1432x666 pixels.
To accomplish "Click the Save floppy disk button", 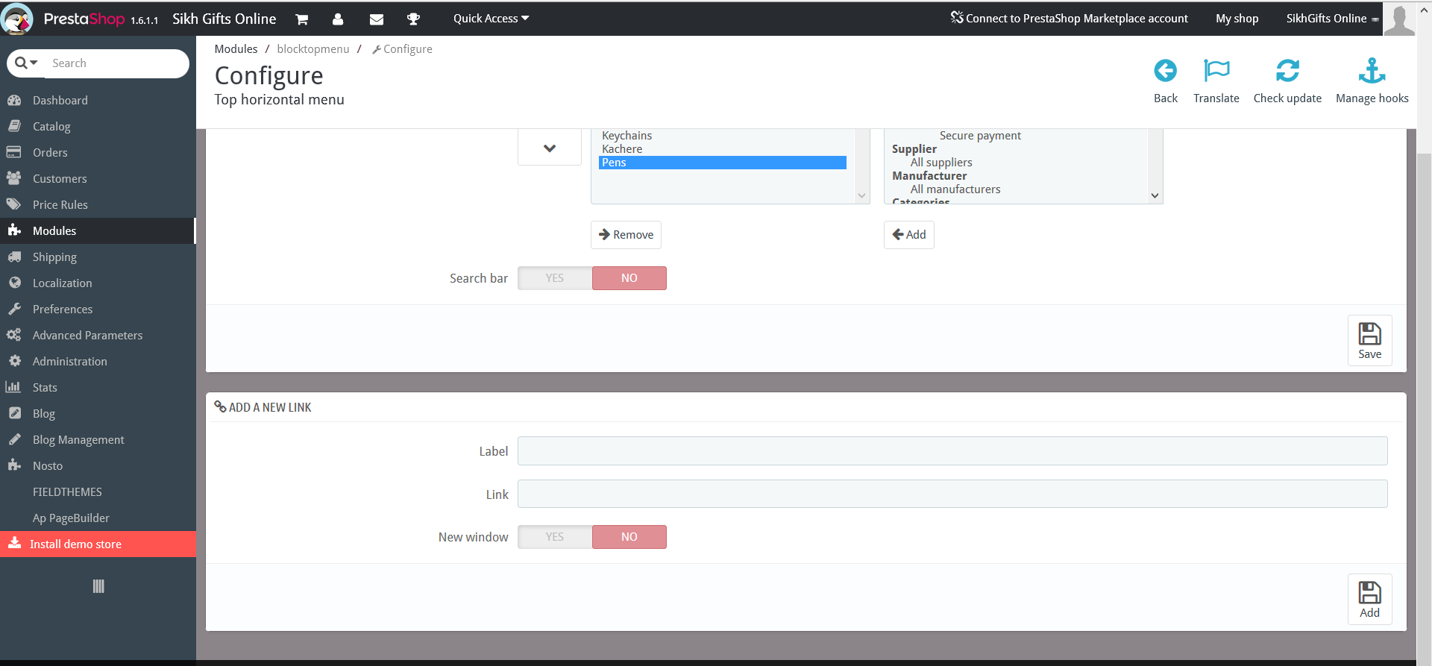I will 1369,341.
